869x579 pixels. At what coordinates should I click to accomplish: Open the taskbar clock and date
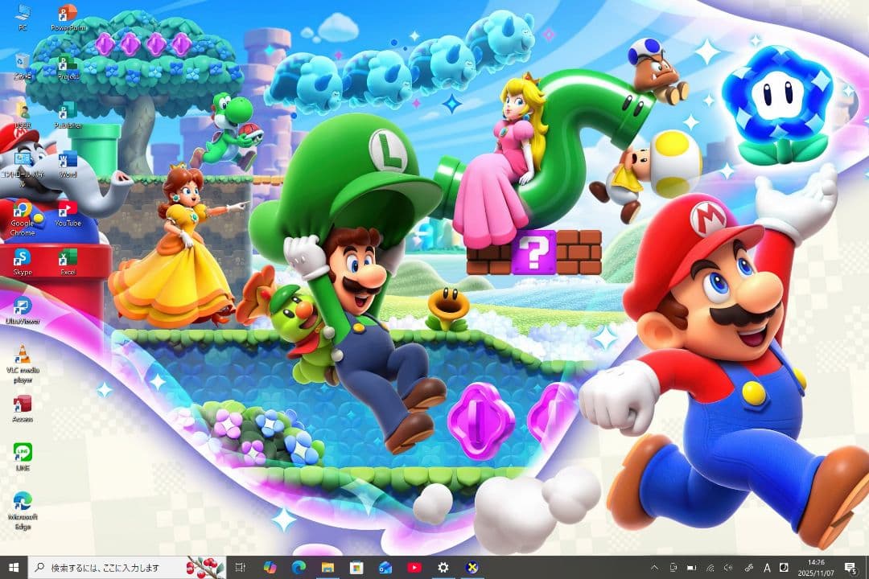(x=815, y=568)
